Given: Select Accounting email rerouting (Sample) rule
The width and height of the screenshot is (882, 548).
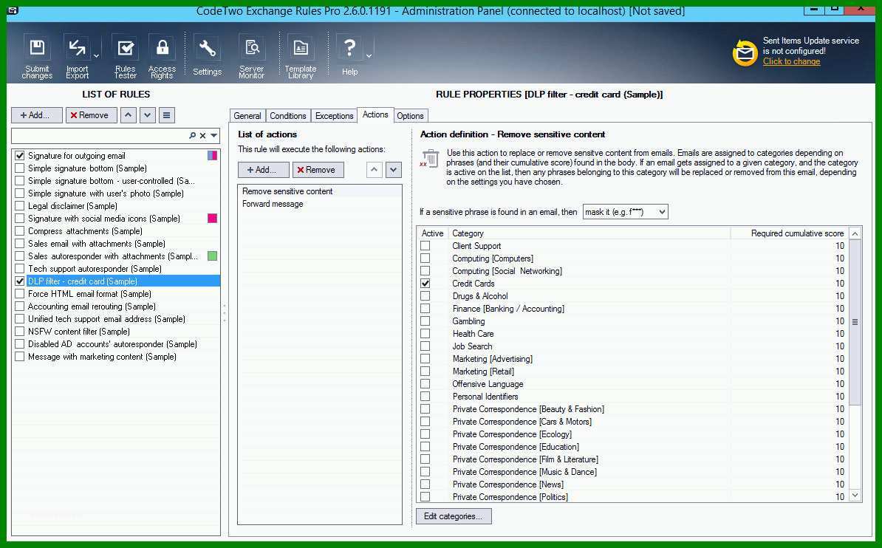Looking at the screenshot, I should tap(92, 306).
